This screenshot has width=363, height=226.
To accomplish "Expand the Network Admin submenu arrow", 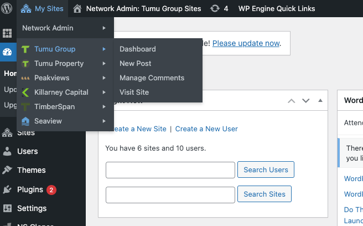I will tap(104, 28).
